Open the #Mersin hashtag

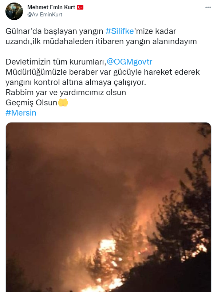click(x=21, y=113)
